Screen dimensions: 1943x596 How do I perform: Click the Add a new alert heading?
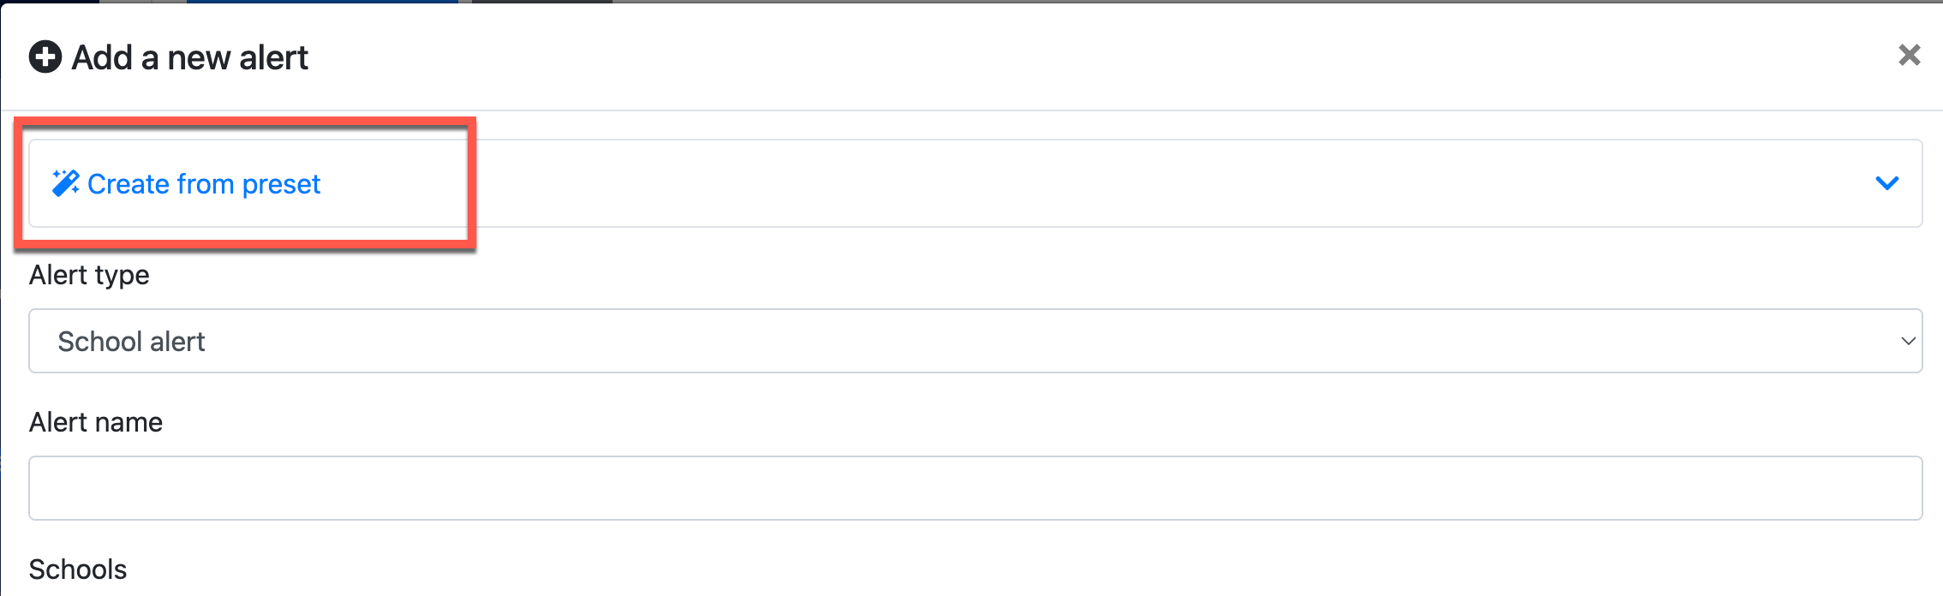tap(190, 57)
